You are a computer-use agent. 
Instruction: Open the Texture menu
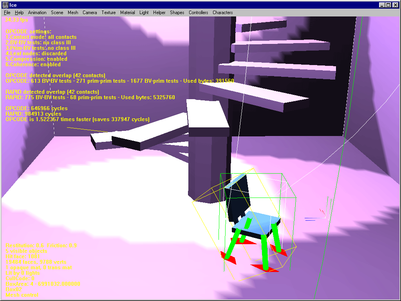109,13
